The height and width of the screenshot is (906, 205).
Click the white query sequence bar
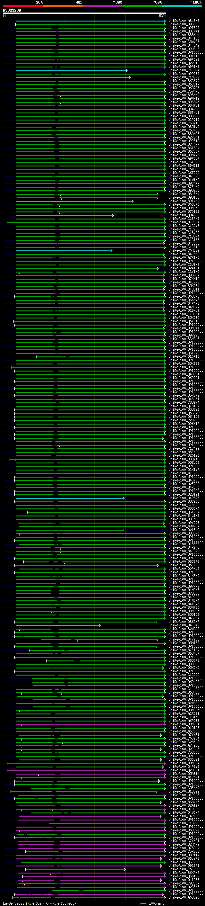[x=84, y=13]
